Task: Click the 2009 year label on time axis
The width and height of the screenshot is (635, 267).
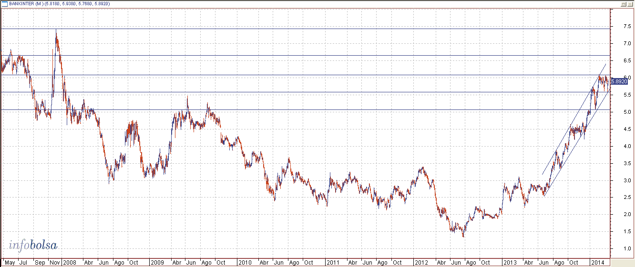Action: point(157,262)
